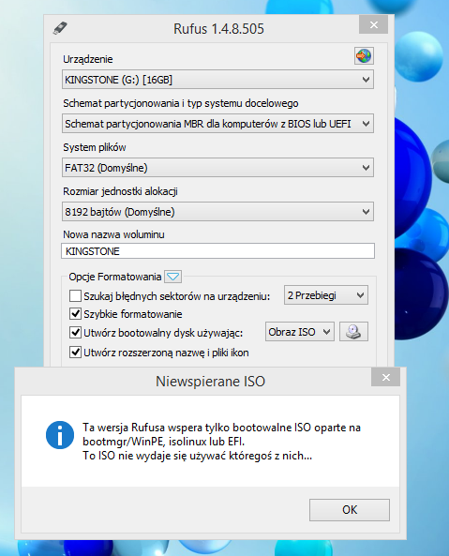
Task: Open the Urządzenie device dropdown
Action: click(x=217, y=80)
